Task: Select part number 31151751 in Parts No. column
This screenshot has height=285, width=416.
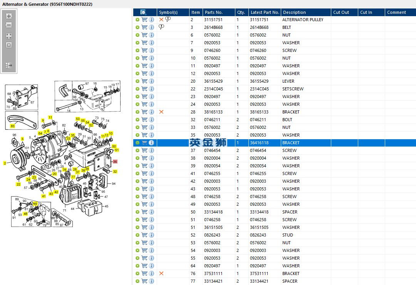Action: point(213,20)
